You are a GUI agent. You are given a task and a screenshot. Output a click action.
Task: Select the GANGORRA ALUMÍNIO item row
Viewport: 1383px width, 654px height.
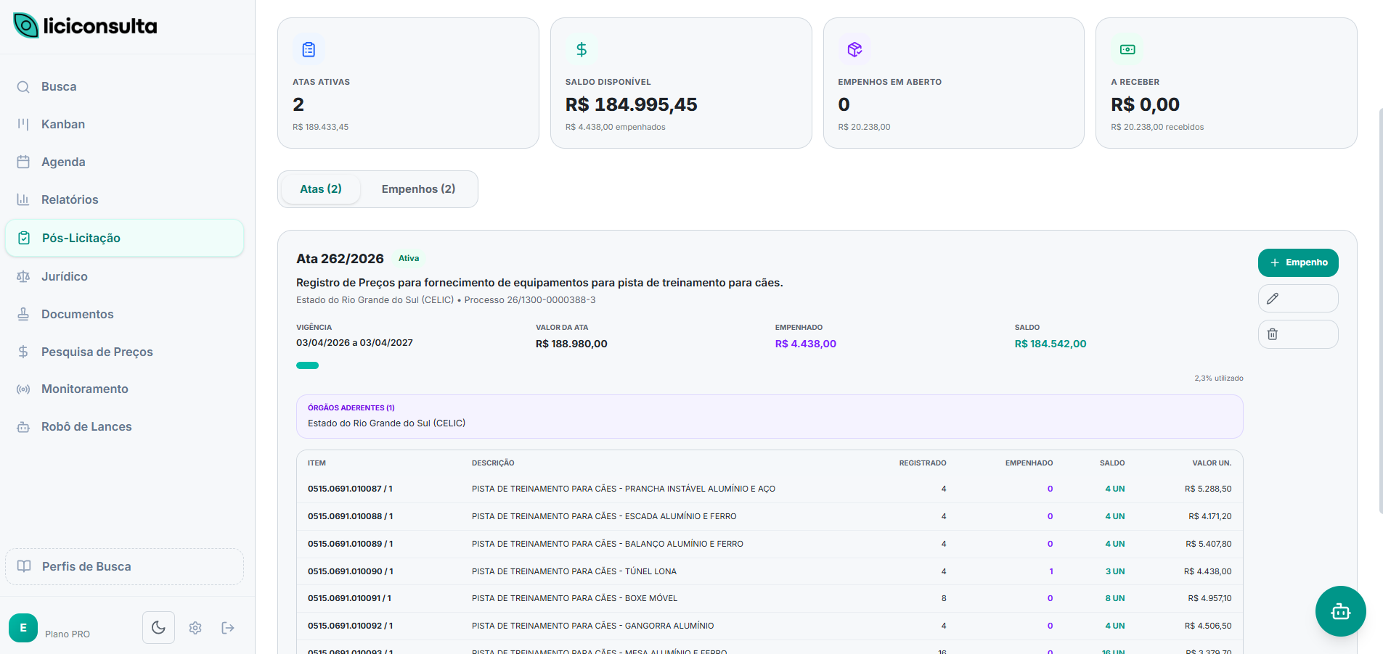(770, 626)
